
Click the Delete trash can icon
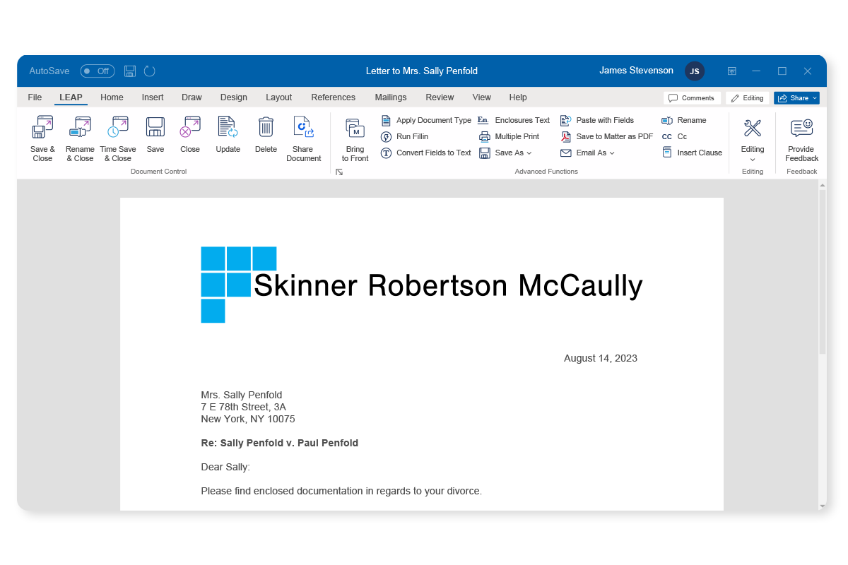tap(266, 127)
